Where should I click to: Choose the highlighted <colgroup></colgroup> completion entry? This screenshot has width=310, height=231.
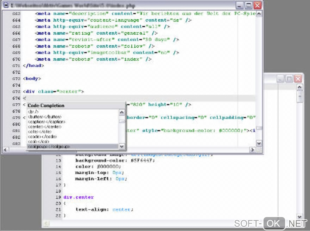coord(73,147)
